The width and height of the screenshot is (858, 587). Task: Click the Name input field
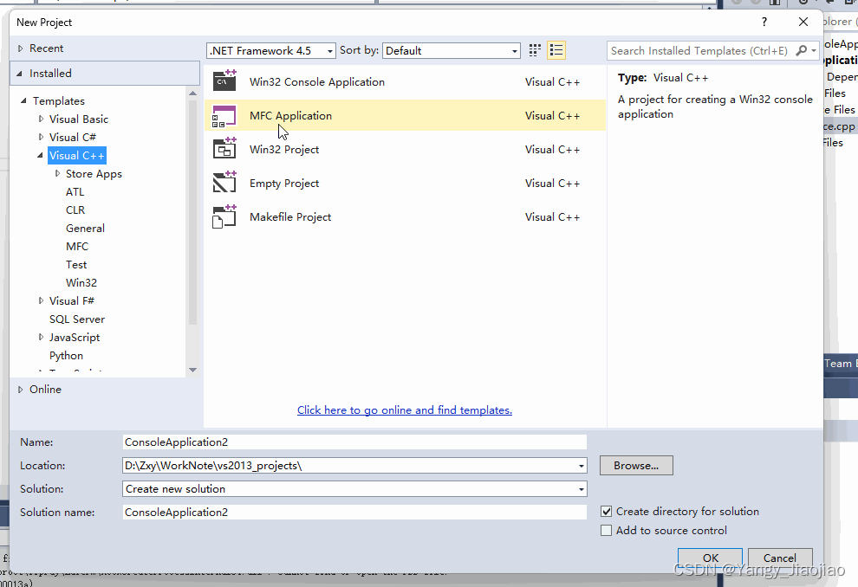[x=354, y=442]
